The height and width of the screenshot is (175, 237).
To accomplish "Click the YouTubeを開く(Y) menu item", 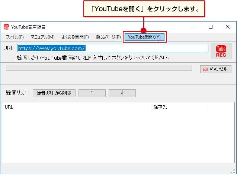I will point(144,37).
